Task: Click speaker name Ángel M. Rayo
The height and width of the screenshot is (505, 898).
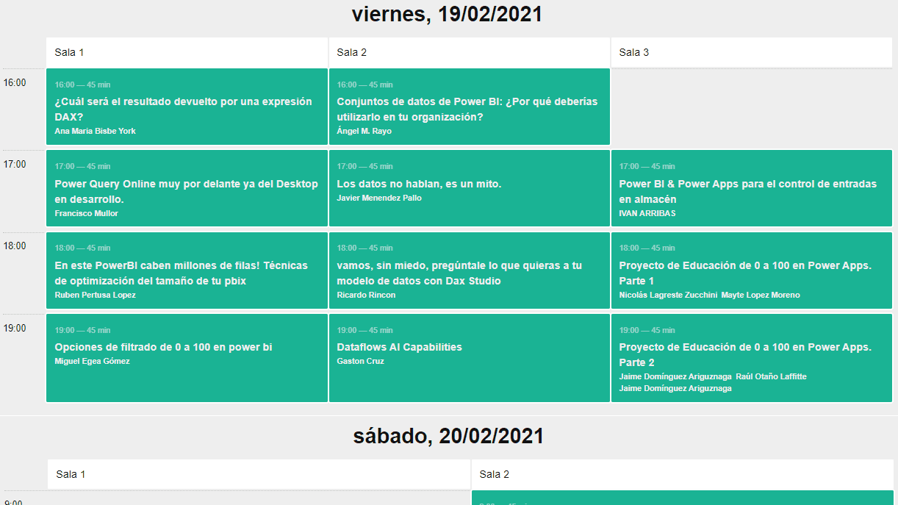Action: click(x=364, y=131)
